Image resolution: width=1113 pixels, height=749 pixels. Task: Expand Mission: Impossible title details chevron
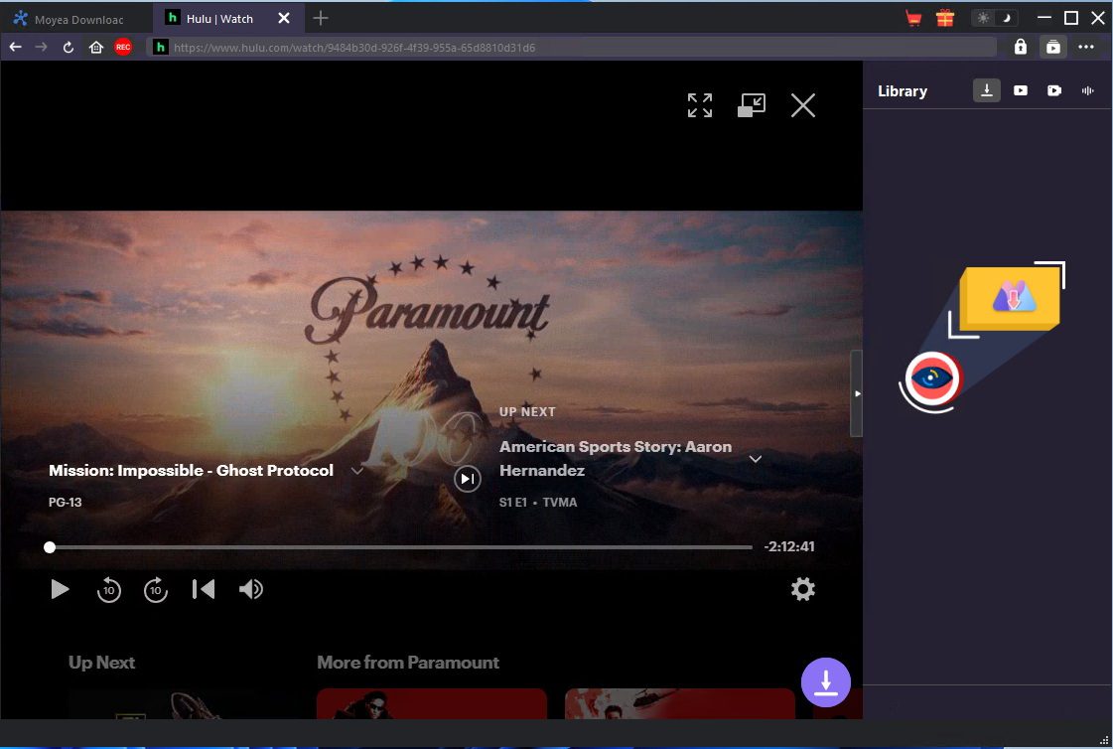point(357,471)
